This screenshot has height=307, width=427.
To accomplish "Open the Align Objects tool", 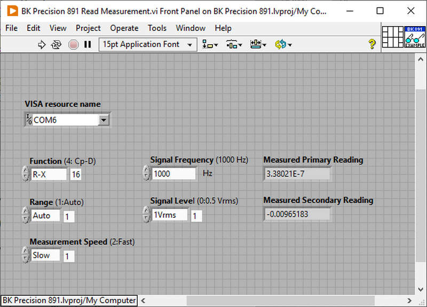I will [x=210, y=44].
